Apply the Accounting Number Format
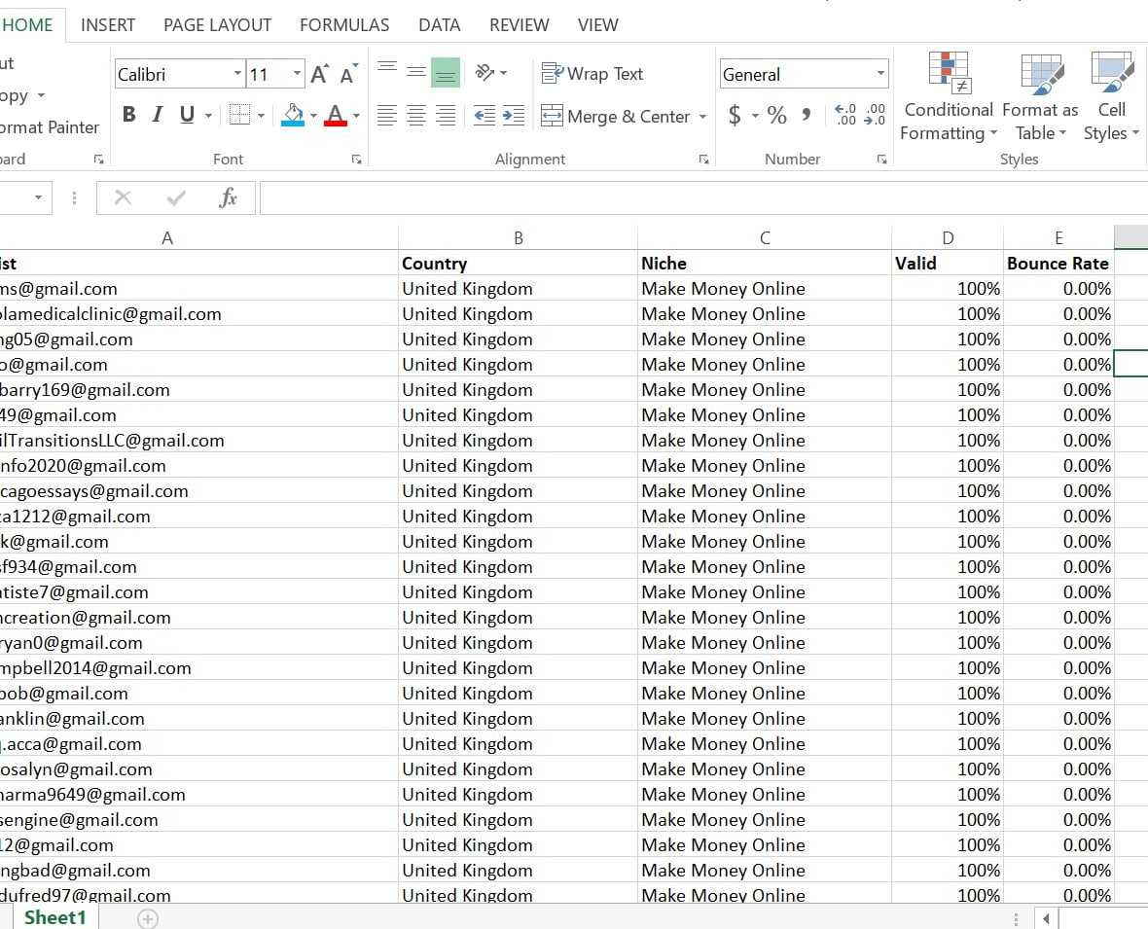Viewport: 1148px width, 929px height. (x=735, y=115)
